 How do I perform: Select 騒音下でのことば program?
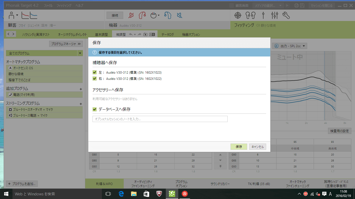point(44,80)
